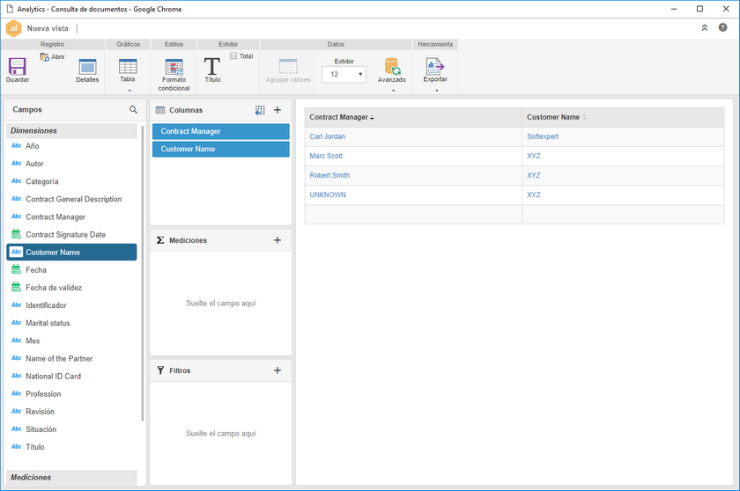This screenshot has width=740, height=491.
Task: Click the Mediciones drop area placeholder
Action: (221, 304)
